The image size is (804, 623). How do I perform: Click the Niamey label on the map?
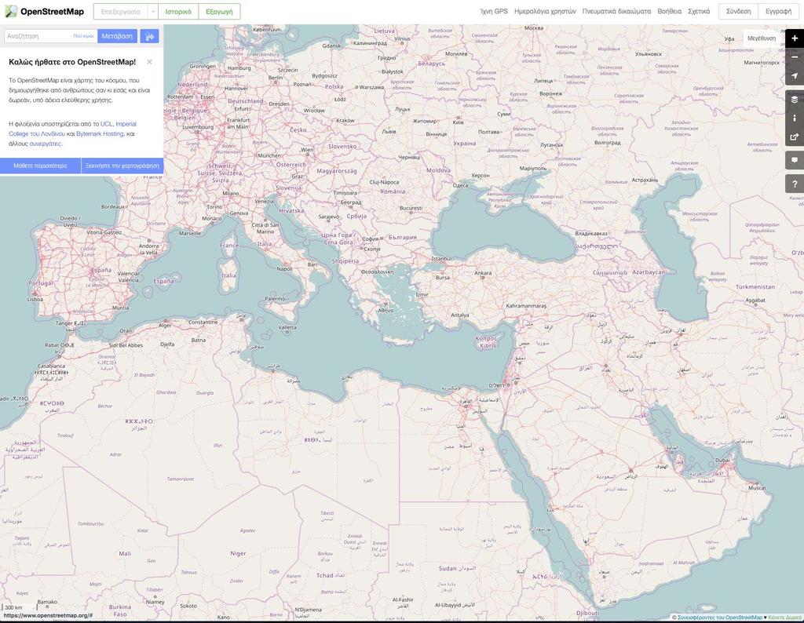tap(155, 602)
